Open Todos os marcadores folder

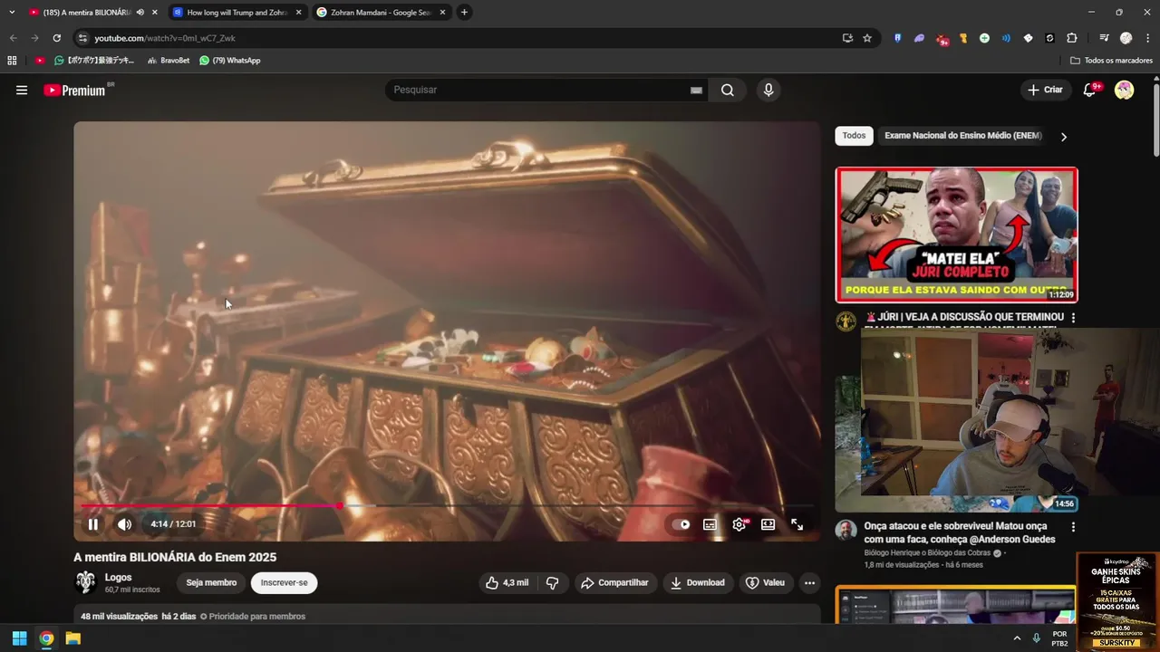(x=1111, y=61)
